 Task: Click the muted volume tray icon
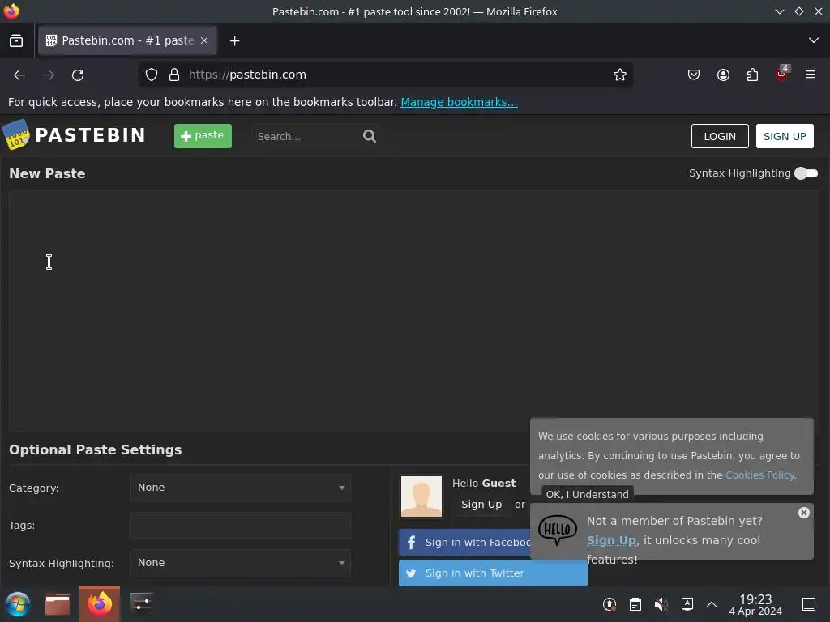(661, 604)
